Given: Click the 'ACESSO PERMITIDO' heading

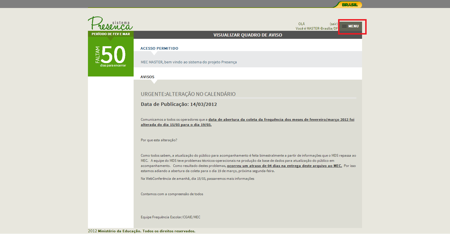Looking at the screenshot, I should coord(159,49).
